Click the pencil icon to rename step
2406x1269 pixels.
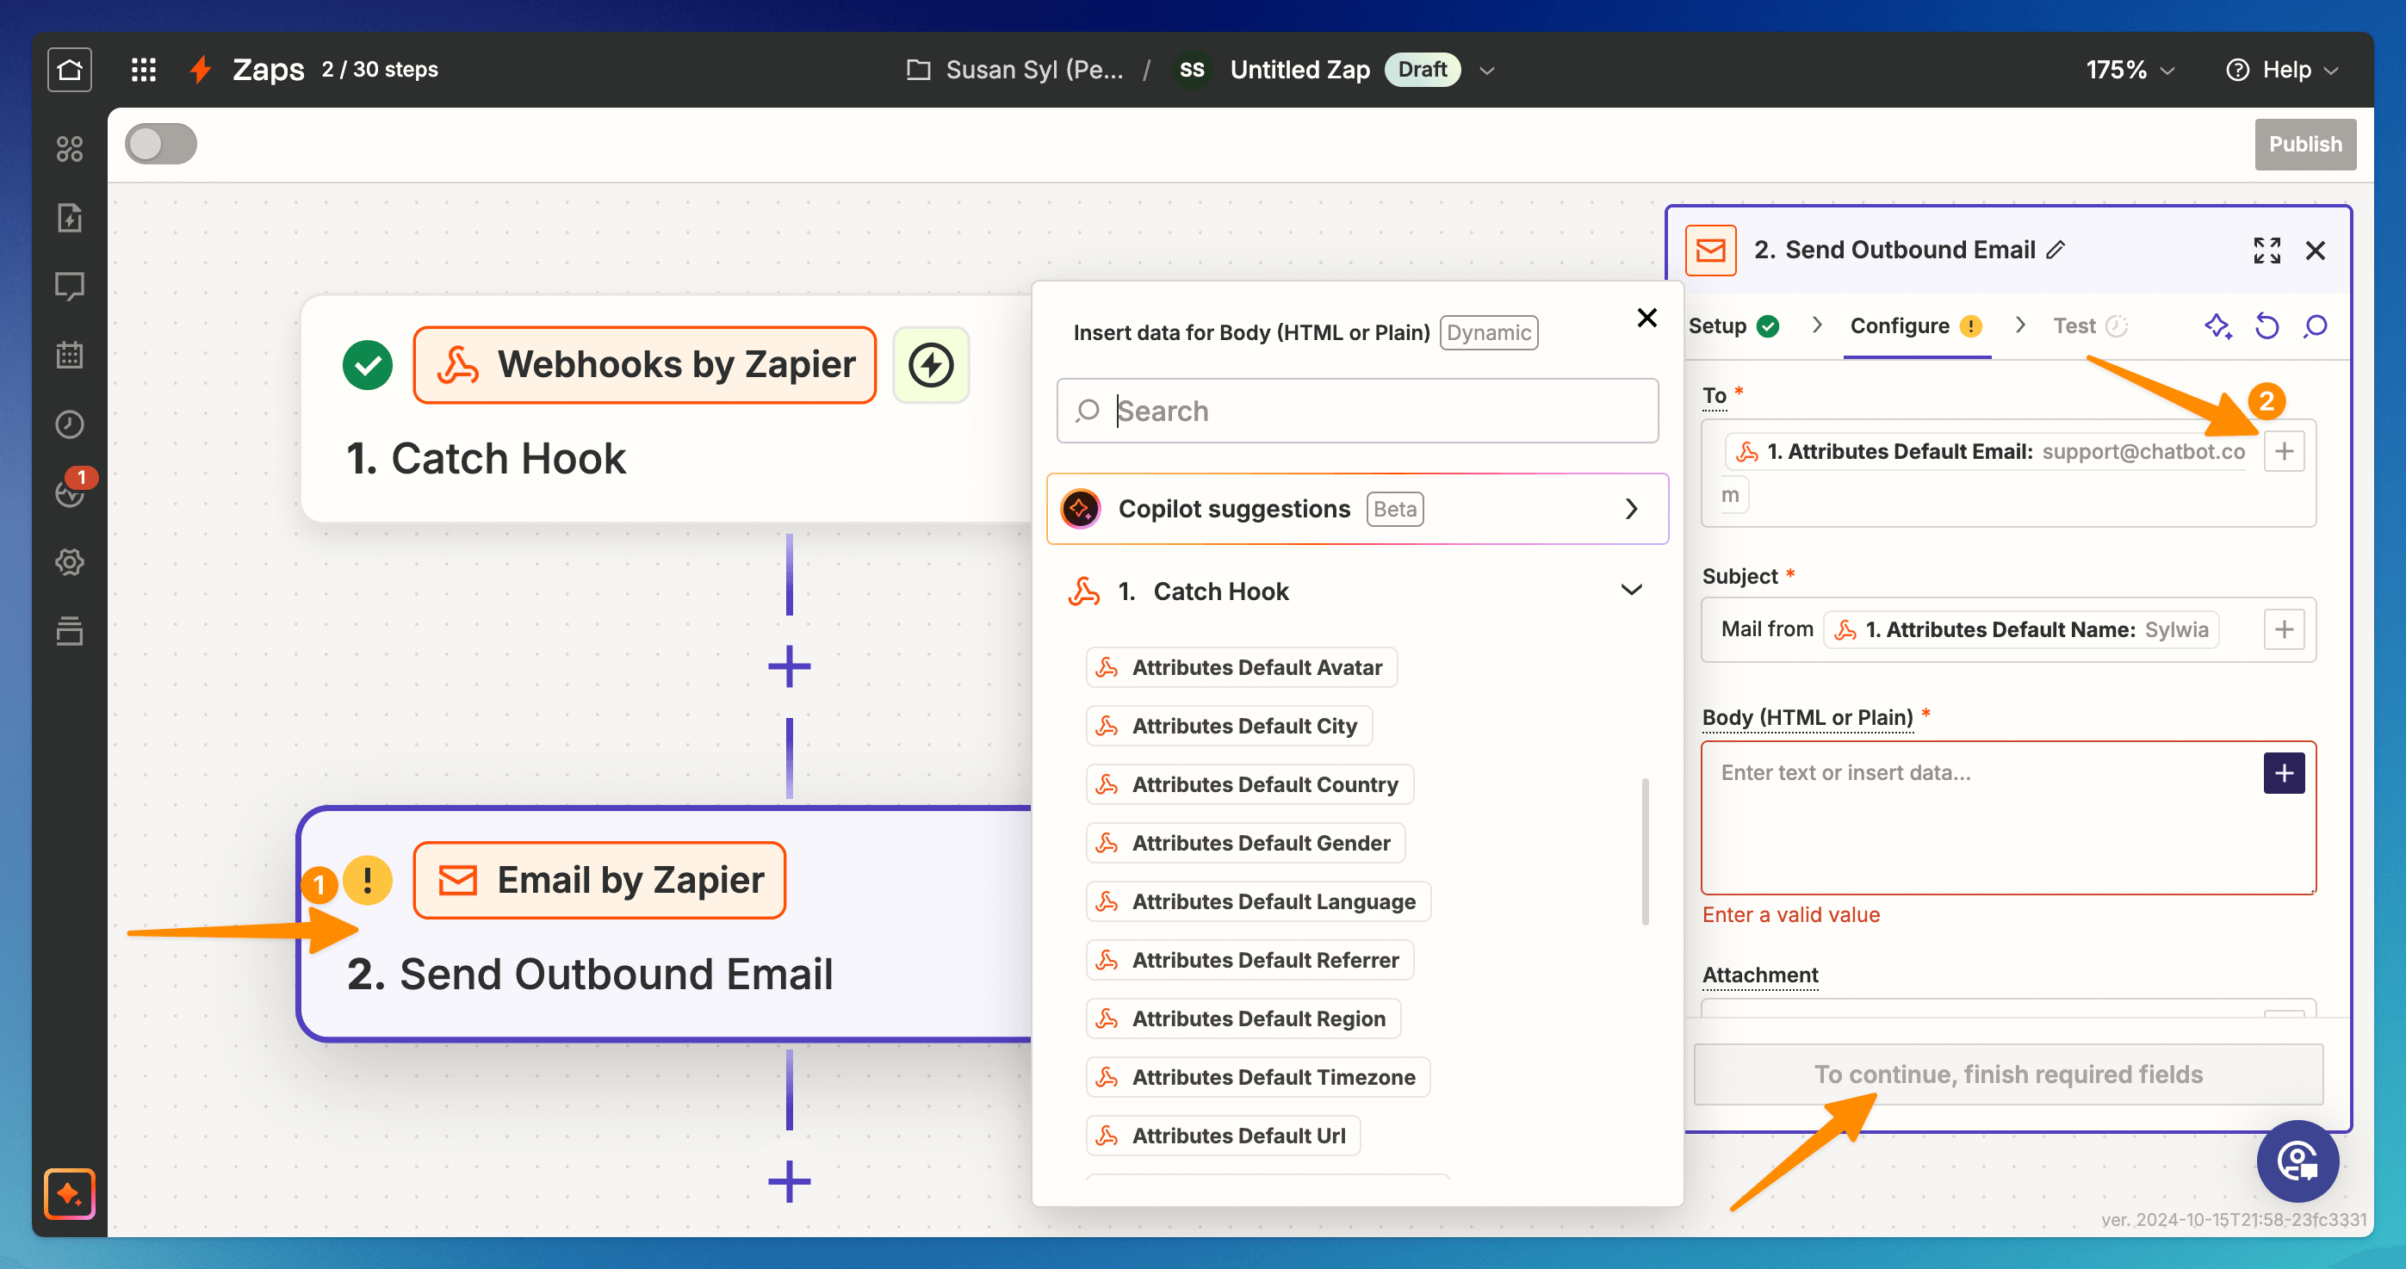coord(2056,250)
